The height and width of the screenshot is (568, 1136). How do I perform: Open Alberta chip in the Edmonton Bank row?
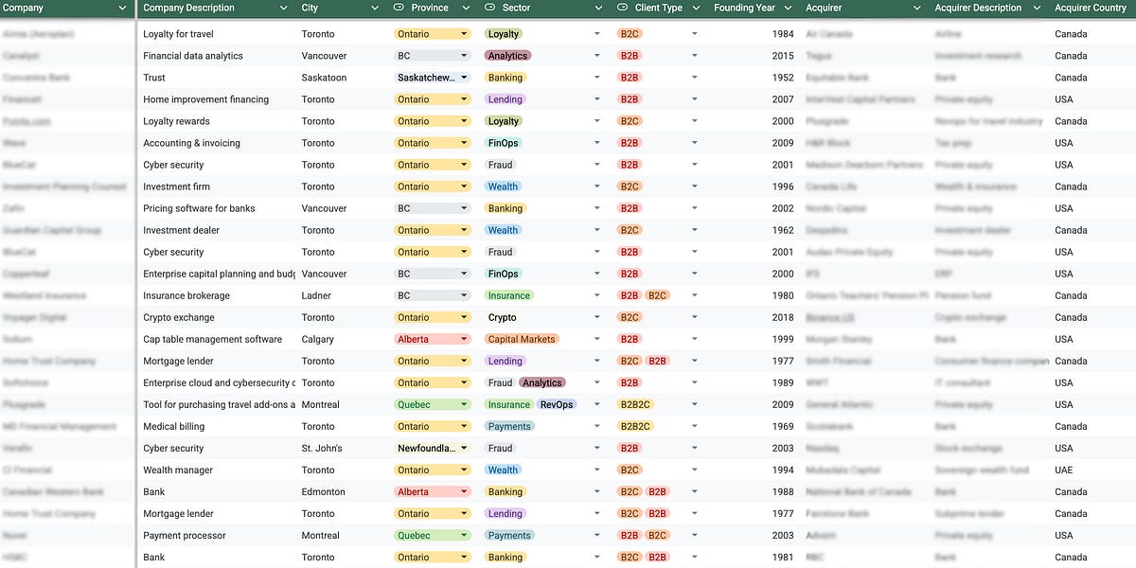tap(432, 491)
